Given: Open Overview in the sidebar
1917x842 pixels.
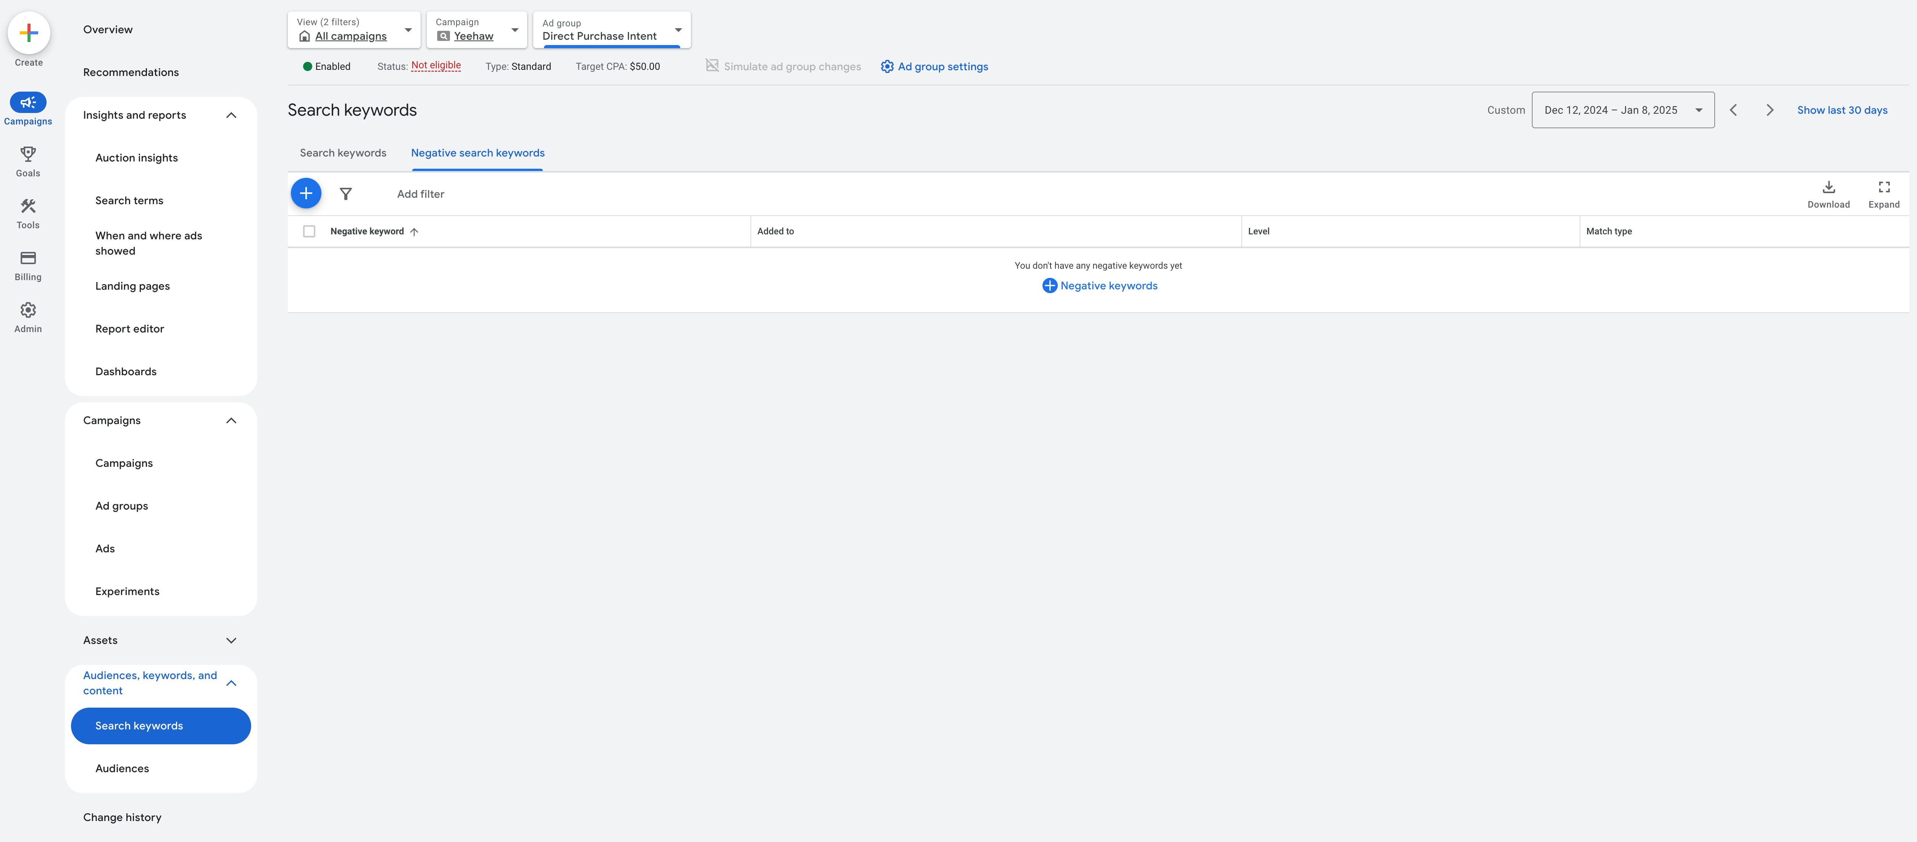Looking at the screenshot, I should click(108, 30).
